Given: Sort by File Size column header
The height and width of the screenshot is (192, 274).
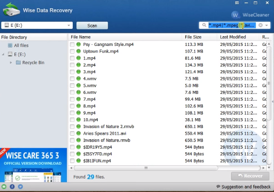Looking at the screenshot, I should (x=199, y=37).
